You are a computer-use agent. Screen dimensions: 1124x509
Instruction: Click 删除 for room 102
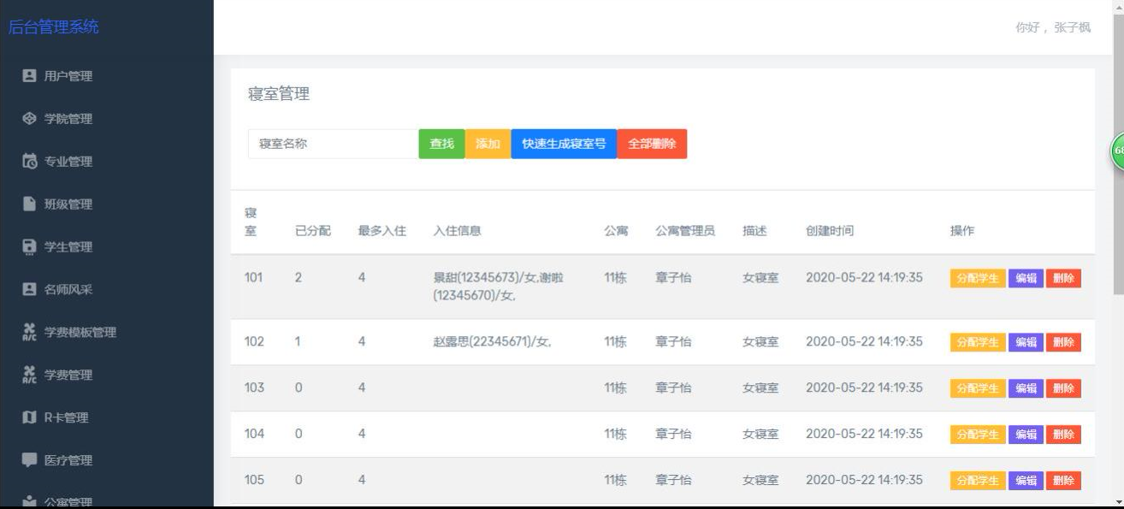[x=1063, y=342]
